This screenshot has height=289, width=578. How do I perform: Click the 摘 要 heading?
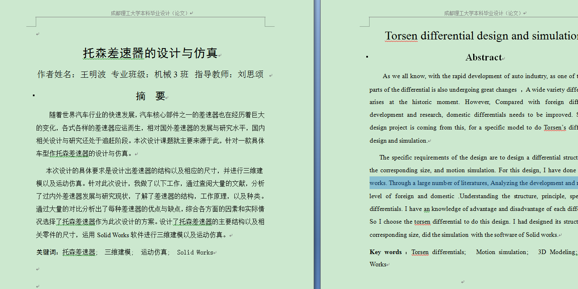pyautogui.click(x=150, y=96)
